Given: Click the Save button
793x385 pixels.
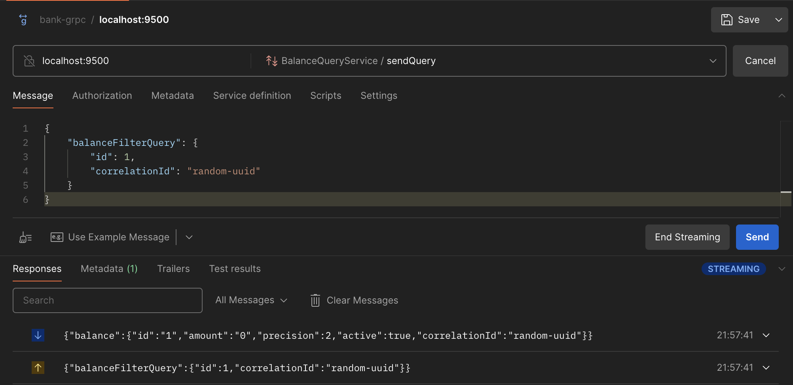Looking at the screenshot, I should point(740,20).
